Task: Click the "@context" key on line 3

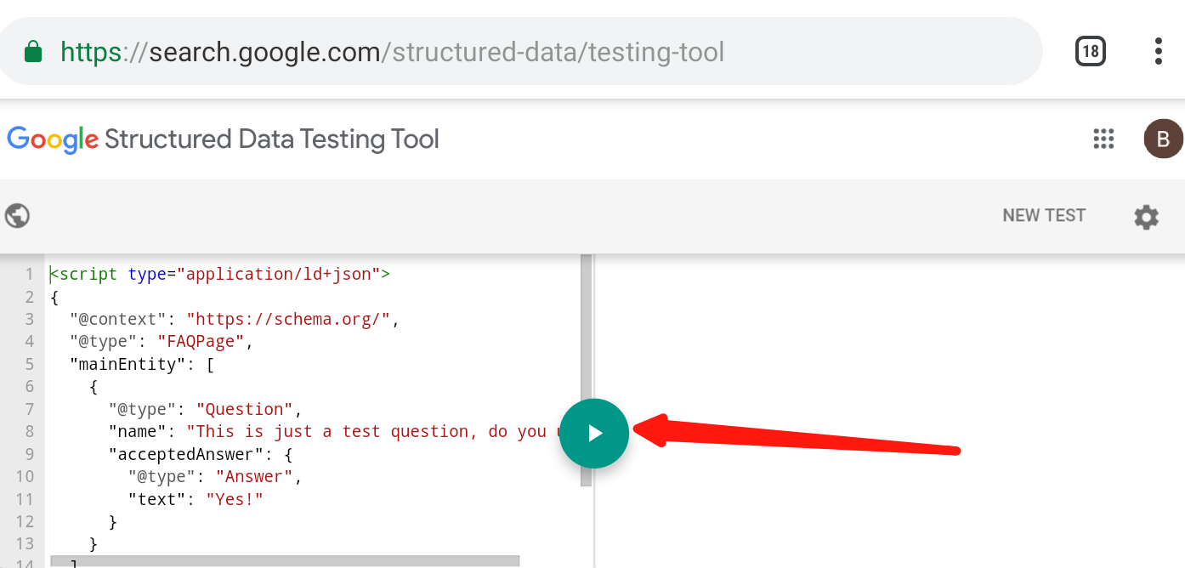Action: click(x=118, y=319)
